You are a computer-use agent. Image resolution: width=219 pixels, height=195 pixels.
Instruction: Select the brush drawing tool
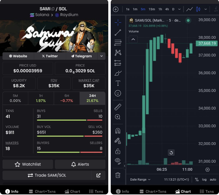click(x=118, y=73)
